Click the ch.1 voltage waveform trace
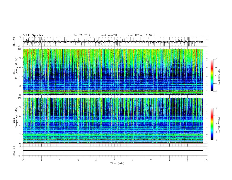The image size is (232, 180). (113, 42)
